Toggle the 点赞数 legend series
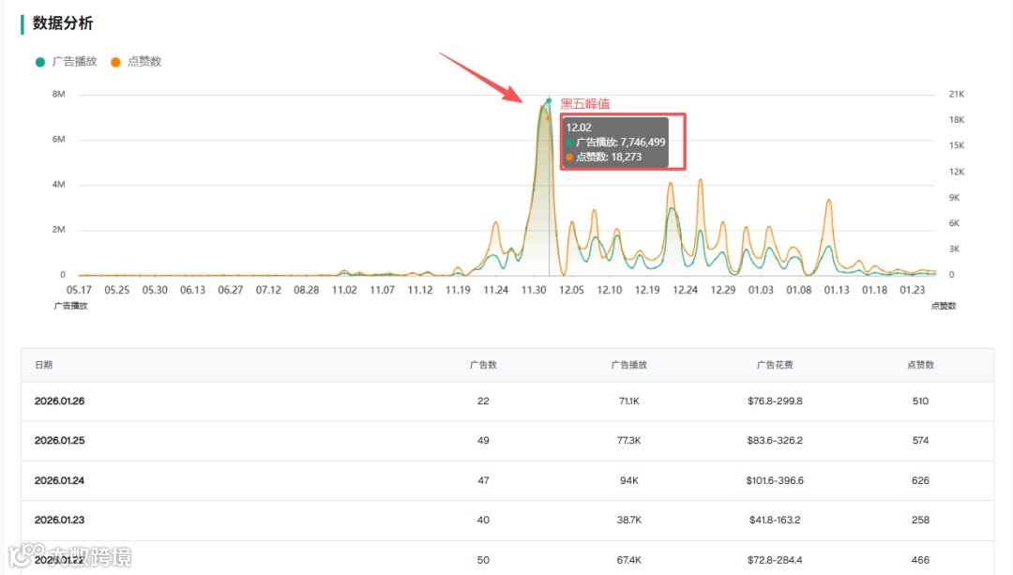The width and height of the screenshot is (1013, 575). pos(136,61)
